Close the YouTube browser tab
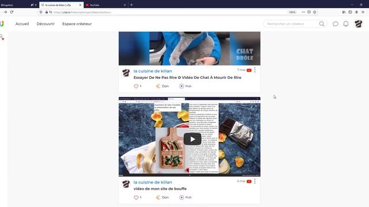Viewport: 369px width, 207px height. (125, 5)
